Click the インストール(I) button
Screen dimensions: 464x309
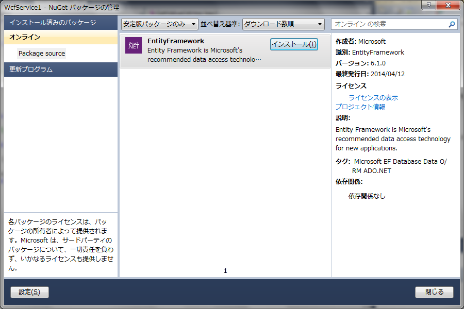pyautogui.click(x=294, y=44)
